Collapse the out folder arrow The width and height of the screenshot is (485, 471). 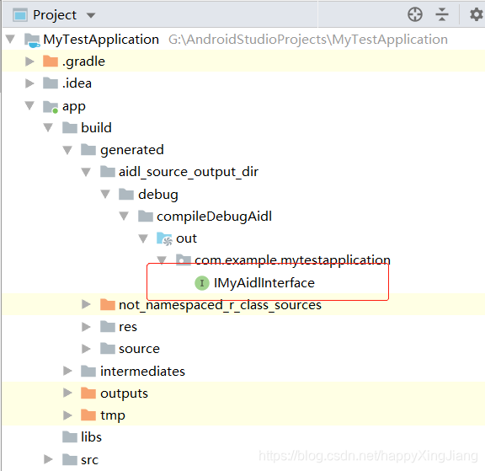click(x=143, y=238)
